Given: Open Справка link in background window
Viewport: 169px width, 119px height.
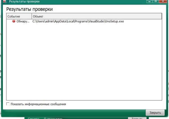Looking at the screenshot, I should tap(34, 118).
